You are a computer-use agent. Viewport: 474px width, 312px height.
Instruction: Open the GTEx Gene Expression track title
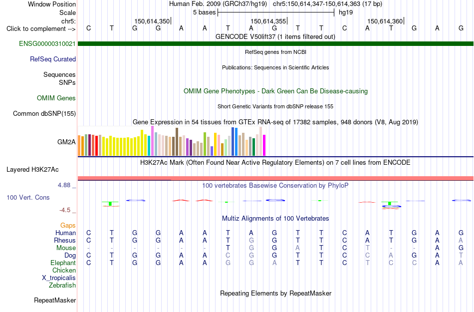point(275,122)
